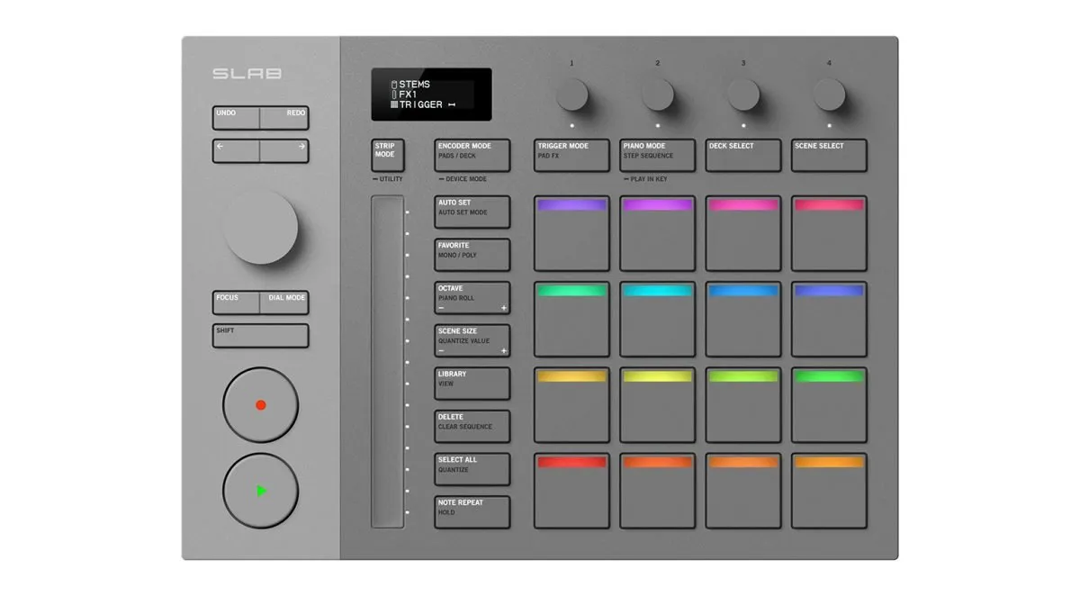
Task: Select the TRIGGER MODE pad fx button
Action: (x=571, y=155)
